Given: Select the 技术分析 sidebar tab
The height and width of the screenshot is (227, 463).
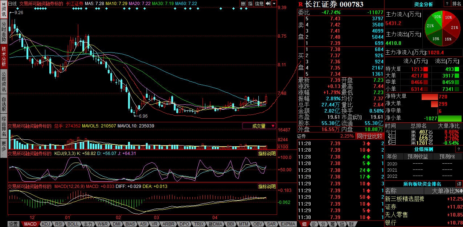Looking at the screenshot, I should pyautogui.click(x=3, y=56).
